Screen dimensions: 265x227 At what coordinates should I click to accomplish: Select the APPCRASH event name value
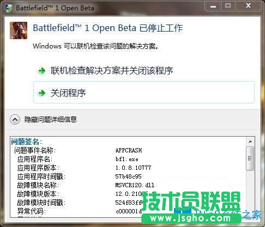point(129,150)
